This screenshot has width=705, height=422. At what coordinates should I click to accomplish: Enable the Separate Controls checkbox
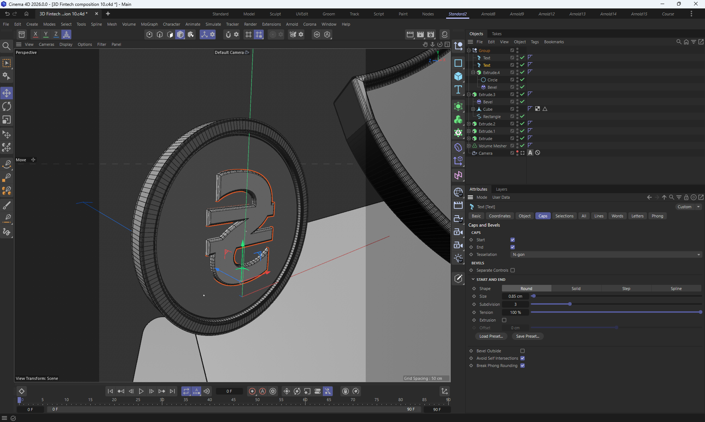click(x=513, y=270)
